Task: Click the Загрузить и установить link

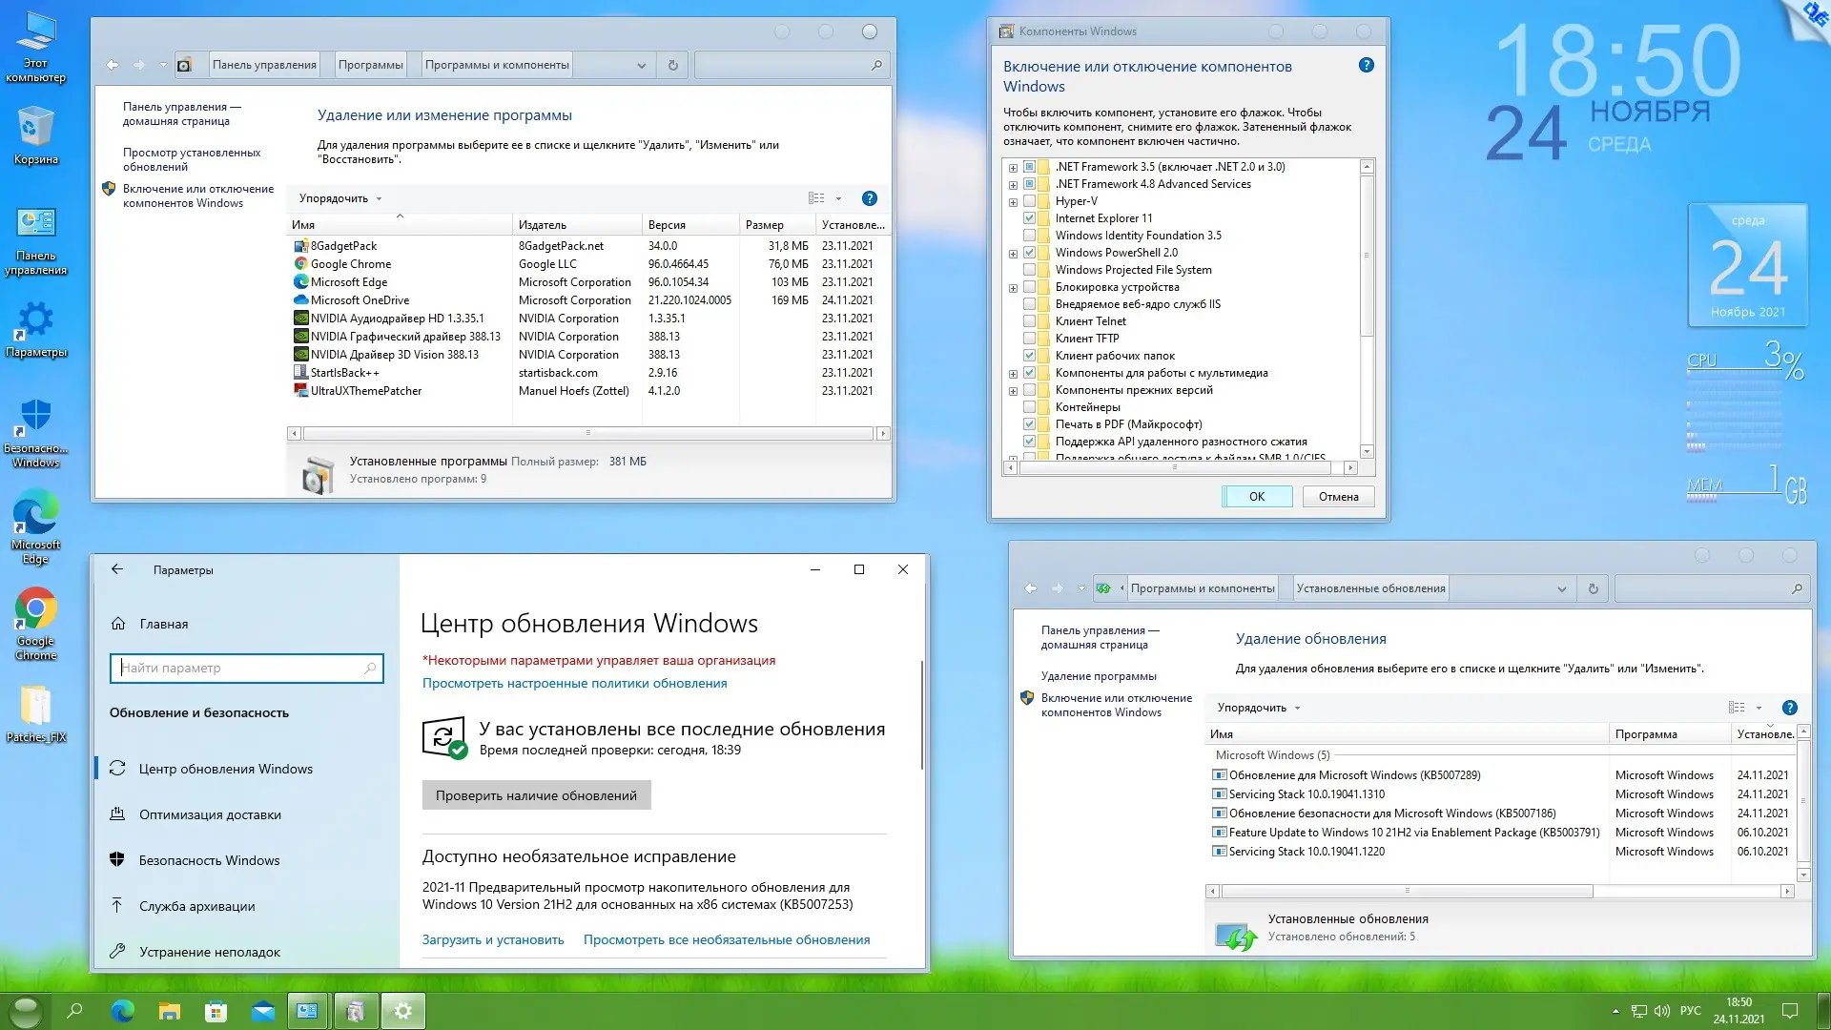Action: click(x=493, y=939)
